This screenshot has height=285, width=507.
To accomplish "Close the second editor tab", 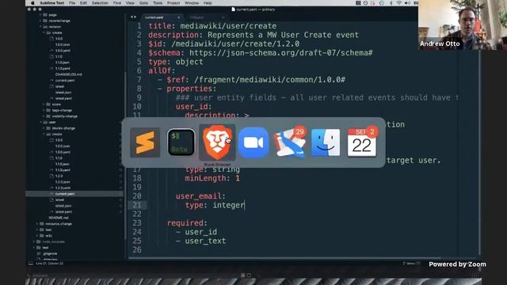I will [223, 17].
